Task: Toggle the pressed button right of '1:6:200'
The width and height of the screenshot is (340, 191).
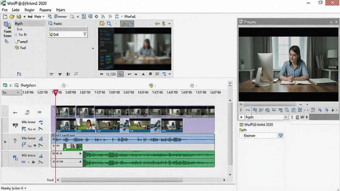Action: pos(120,74)
